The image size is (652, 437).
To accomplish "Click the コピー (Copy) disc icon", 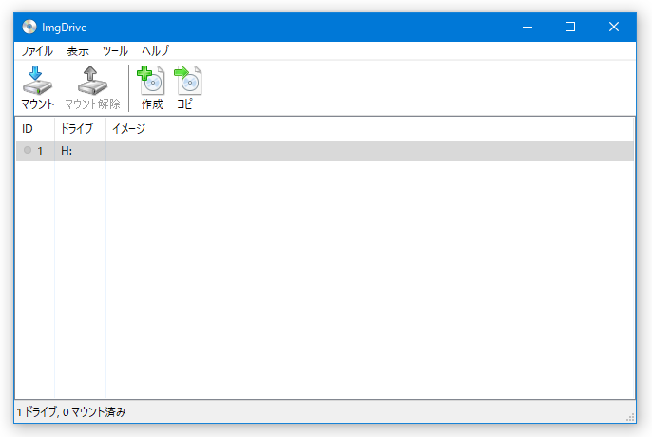I will point(188,87).
